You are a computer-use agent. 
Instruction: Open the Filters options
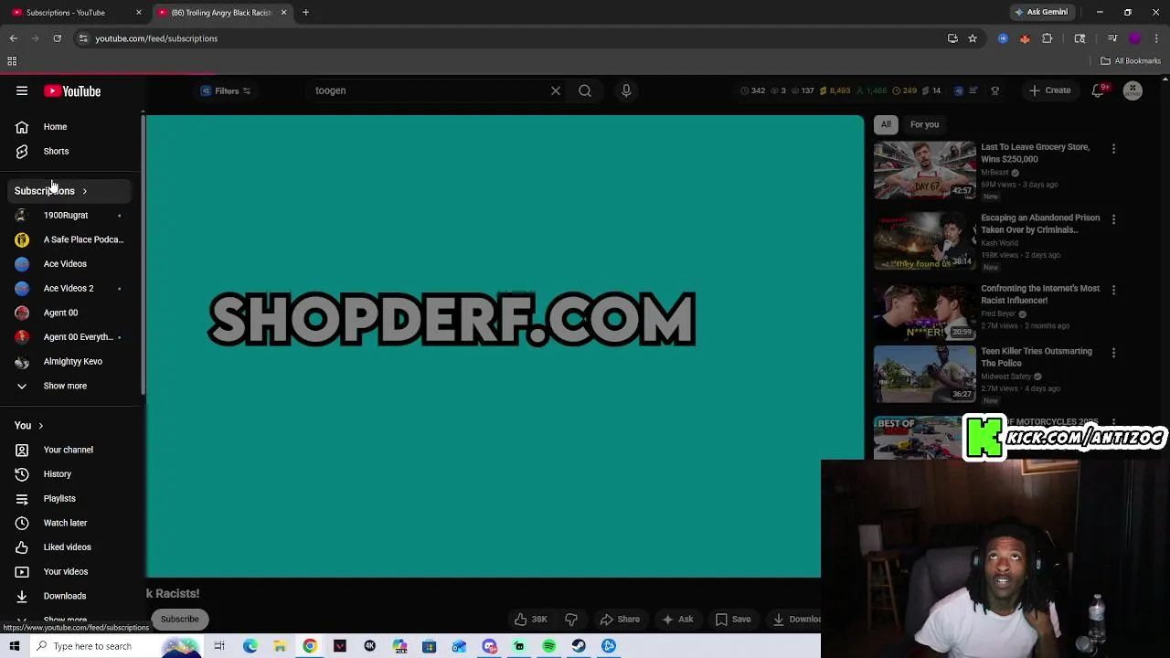click(226, 90)
